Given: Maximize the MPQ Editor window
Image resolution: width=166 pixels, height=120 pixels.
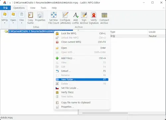Looking at the screenshot, I should 152,3.
